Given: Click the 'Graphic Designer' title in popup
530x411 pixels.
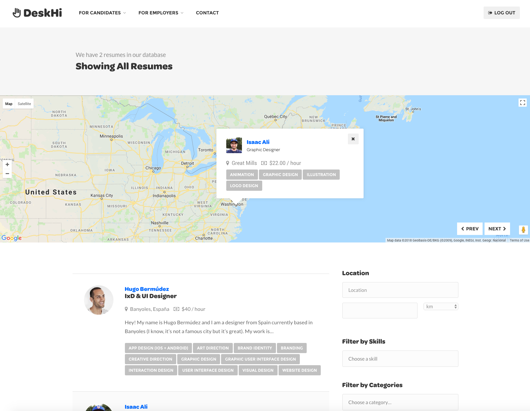Looking at the screenshot, I should click(263, 150).
